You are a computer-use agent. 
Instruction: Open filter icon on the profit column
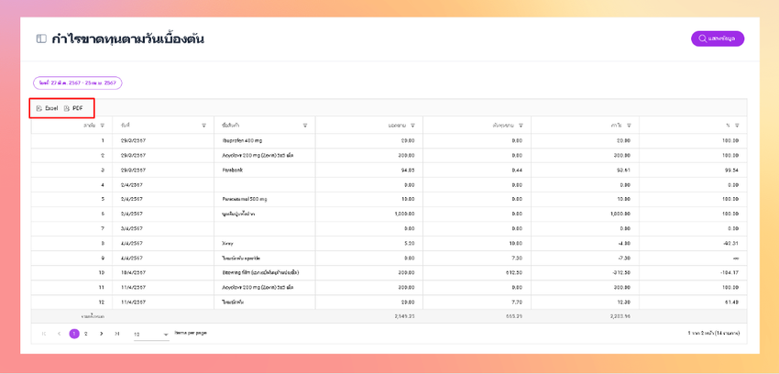629,126
